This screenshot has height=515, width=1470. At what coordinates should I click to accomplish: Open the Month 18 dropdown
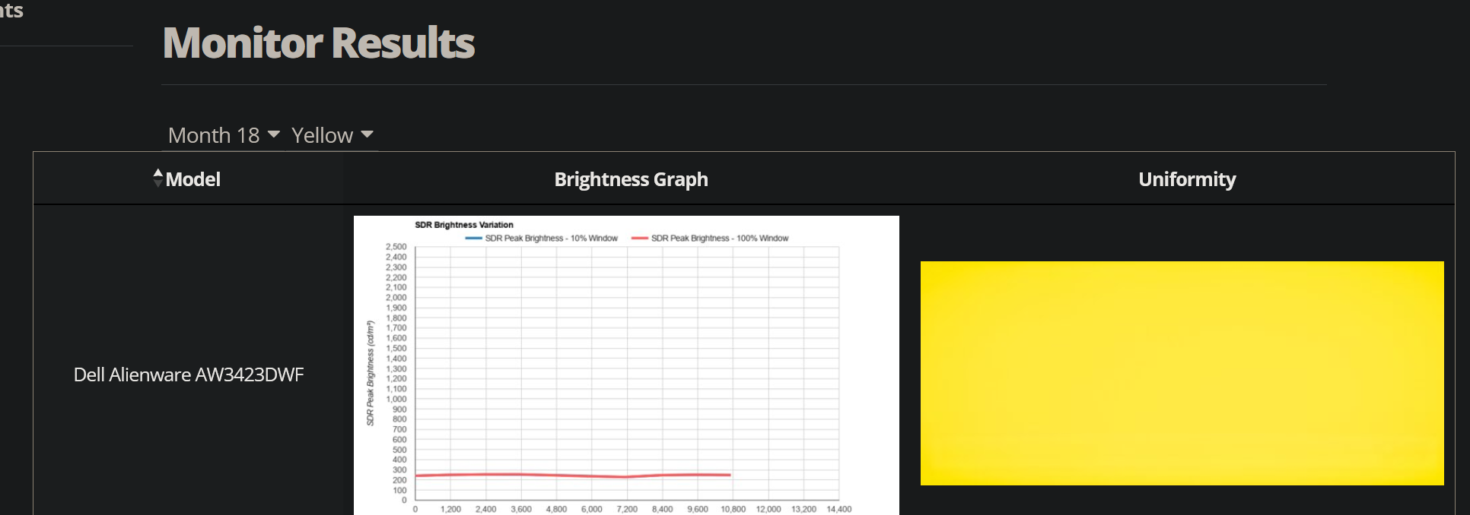(x=224, y=135)
